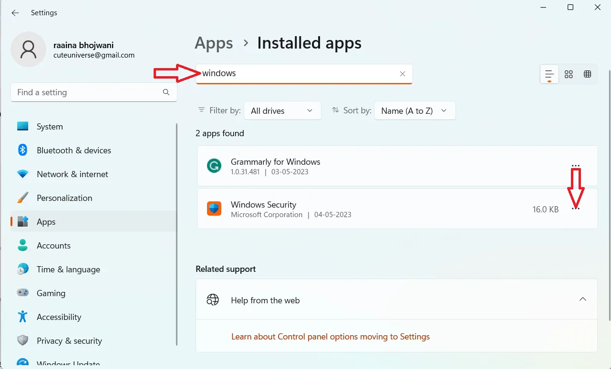Click the cuteuniverse@gmail.com account text

coord(94,55)
